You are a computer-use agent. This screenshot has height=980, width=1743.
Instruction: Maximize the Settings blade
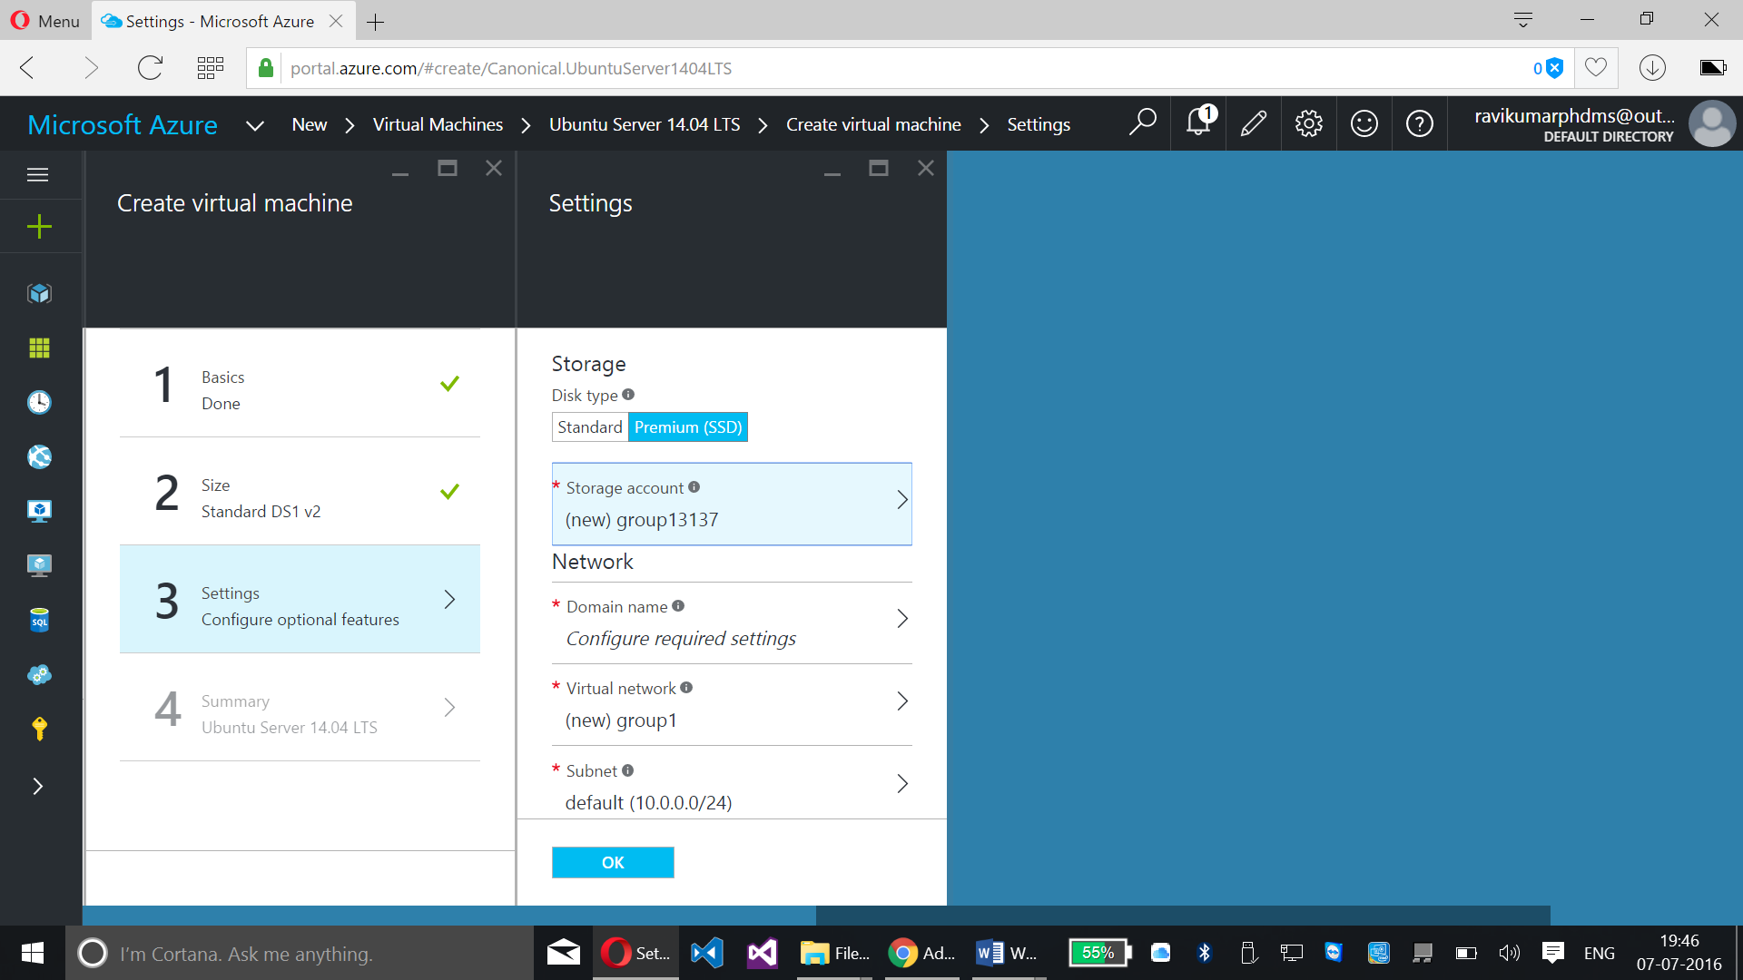tap(878, 168)
